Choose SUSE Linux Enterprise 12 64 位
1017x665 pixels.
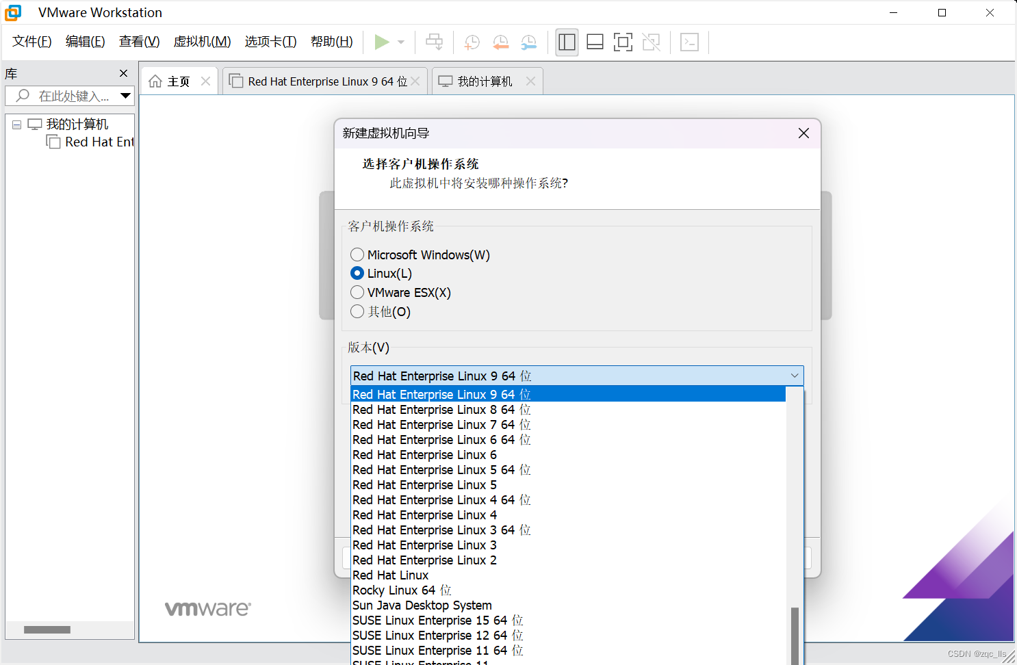point(568,636)
